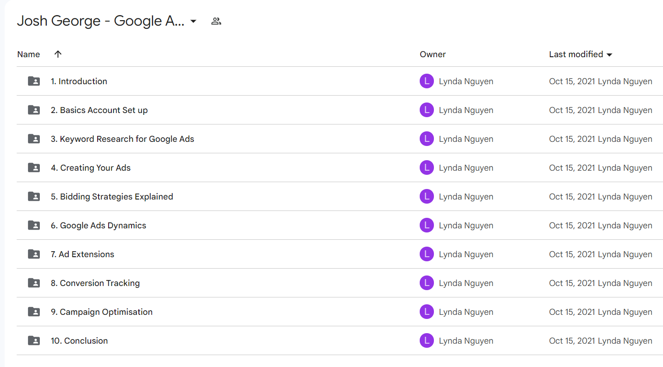This screenshot has height=367, width=663.
Task: Select the '9. Campaign Optimisation' folder name
Action: click(102, 312)
